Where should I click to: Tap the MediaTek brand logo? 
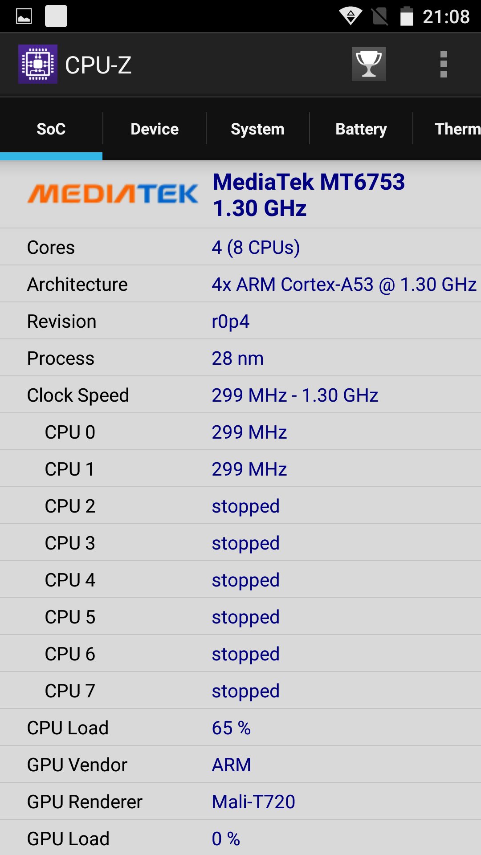pos(113,194)
